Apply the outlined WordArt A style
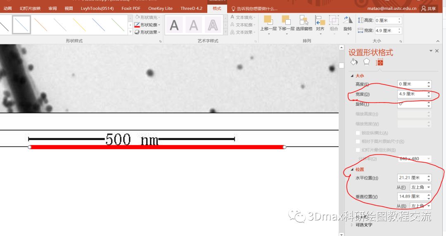Image resolution: width=446 pixels, height=236 pixels. [x=213, y=25]
